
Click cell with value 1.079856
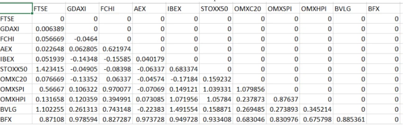pos(249,89)
